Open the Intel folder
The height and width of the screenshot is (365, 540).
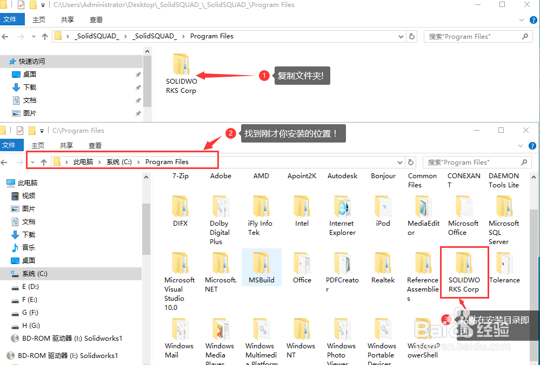coord(302,211)
